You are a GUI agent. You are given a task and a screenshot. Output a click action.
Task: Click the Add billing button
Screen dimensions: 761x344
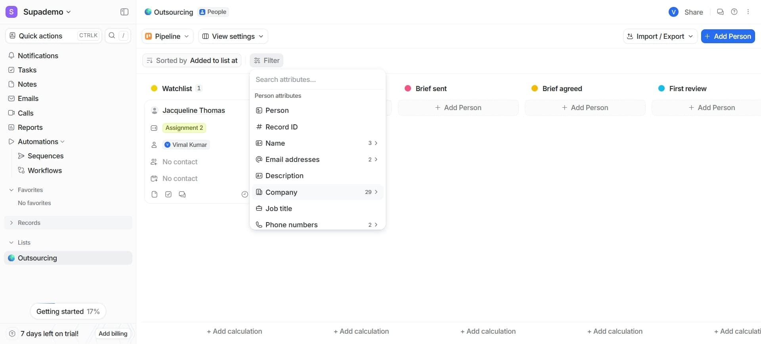click(113, 334)
